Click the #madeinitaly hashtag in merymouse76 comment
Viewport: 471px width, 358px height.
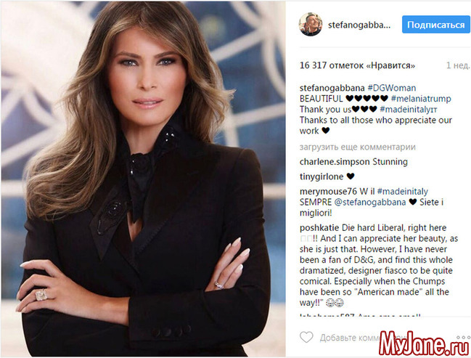pos(403,191)
